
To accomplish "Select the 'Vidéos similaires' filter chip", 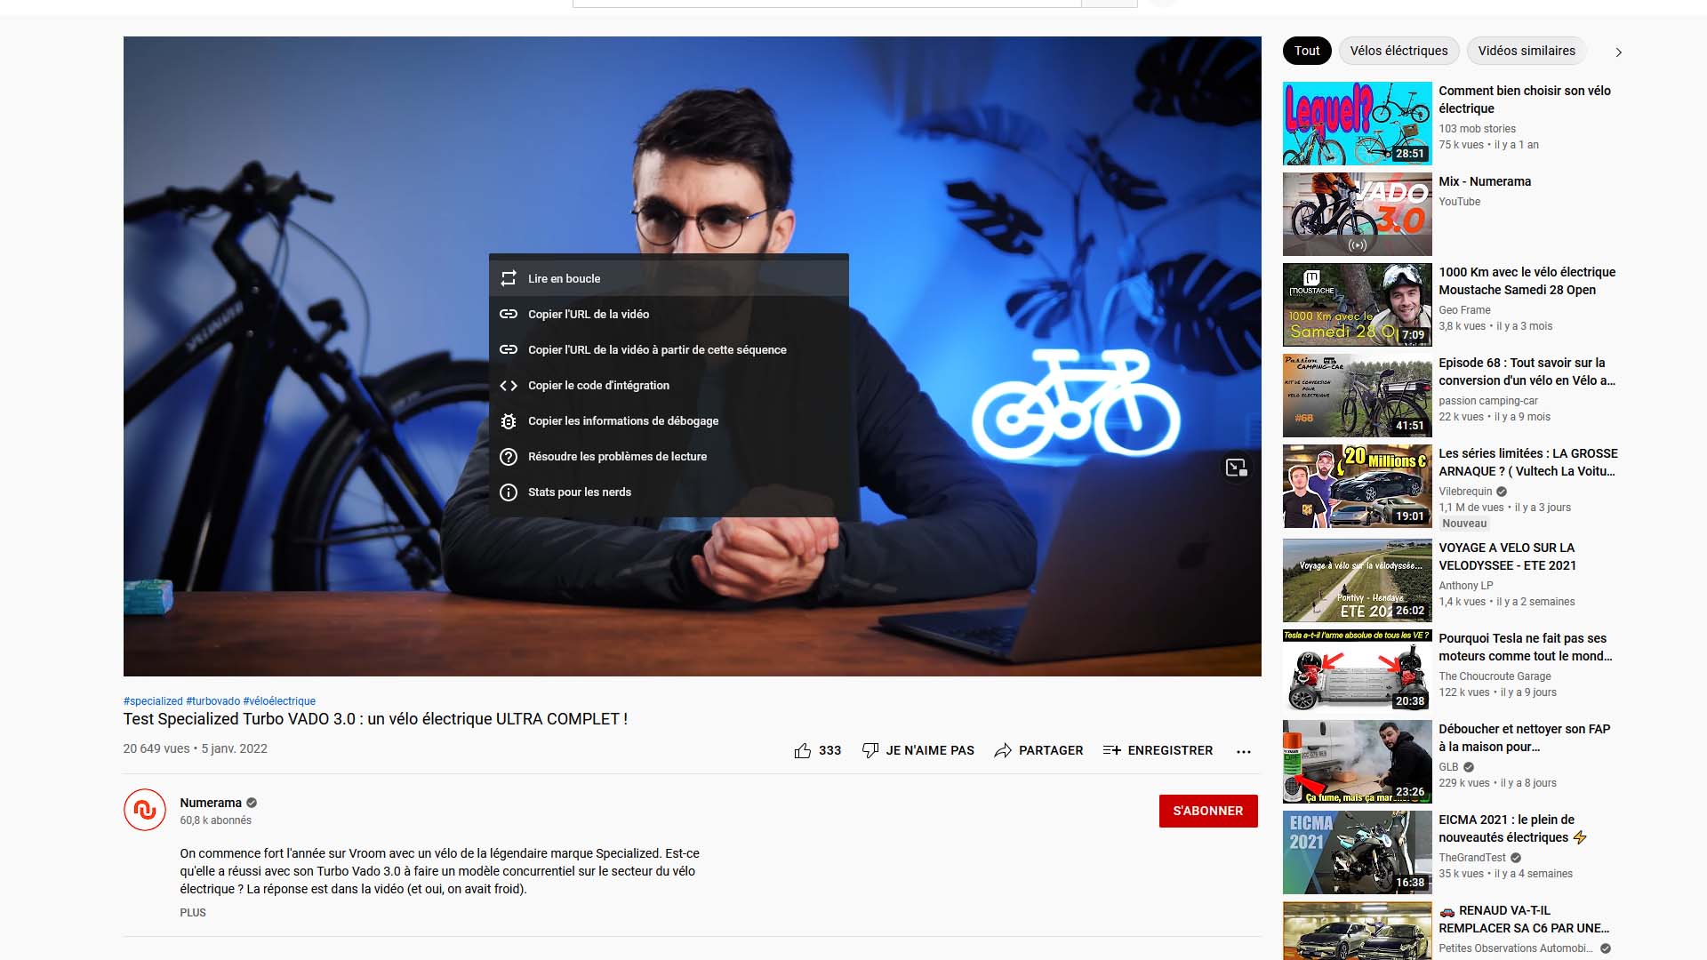I will [1527, 51].
